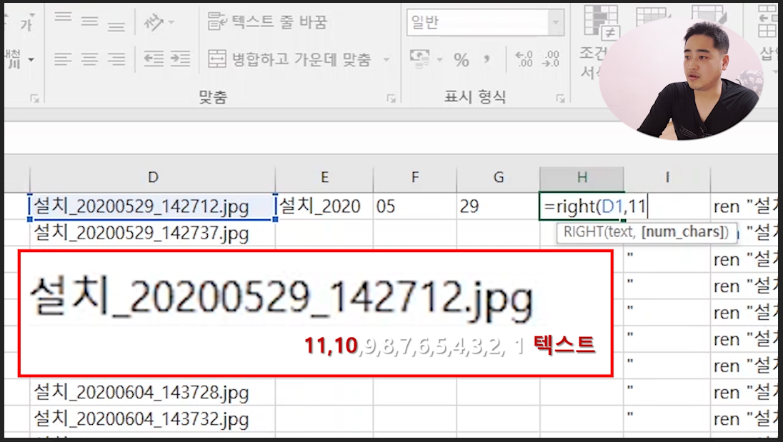
Task: Open 표시 형식 number format dialog launcher
Action: (x=561, y=99)
